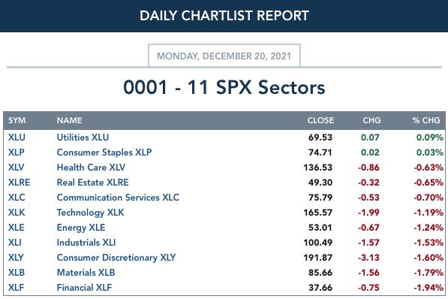
Task: Open Technology XLK chart link
Action: [x=90, y=213]
